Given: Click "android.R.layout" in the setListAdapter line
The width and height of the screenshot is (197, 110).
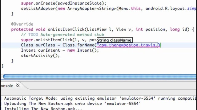Looking at the screenshot, I should click(165, 9).
